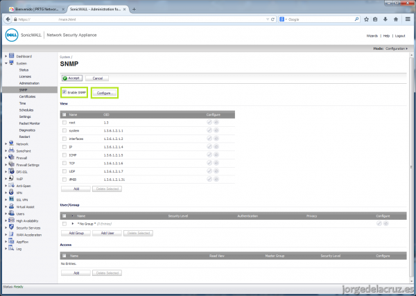The image size is (416, 296).
Task: Check the root view checkbox
Action: (x=64, y=123)
